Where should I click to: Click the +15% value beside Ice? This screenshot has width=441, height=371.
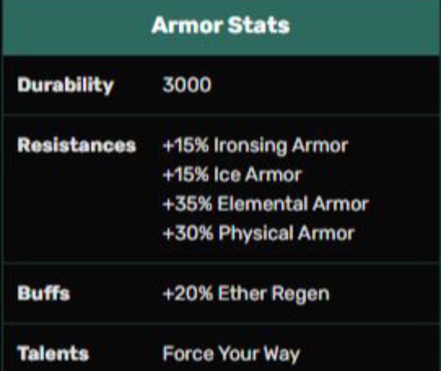[x=185, y=175]
